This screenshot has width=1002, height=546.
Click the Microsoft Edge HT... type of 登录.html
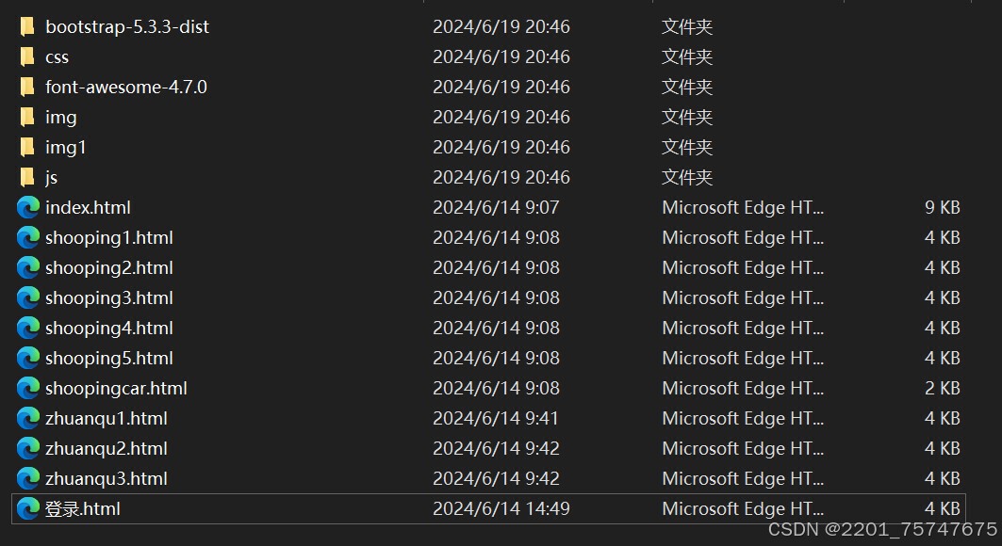(x=743, y=508)
